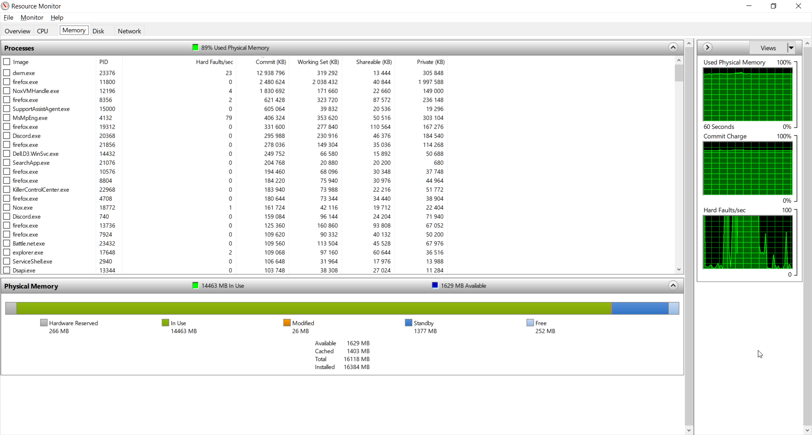The image size is (812, 435).
Task: Click the green Used Physical Memory indicator square
Action: [x=195, y=48]
